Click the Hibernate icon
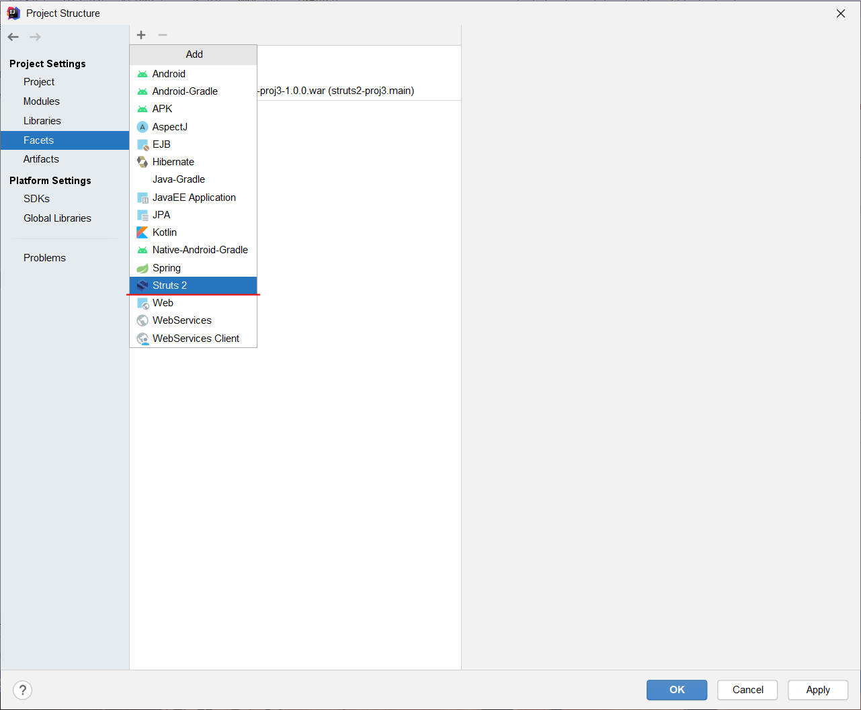 (x=142, y=162)
